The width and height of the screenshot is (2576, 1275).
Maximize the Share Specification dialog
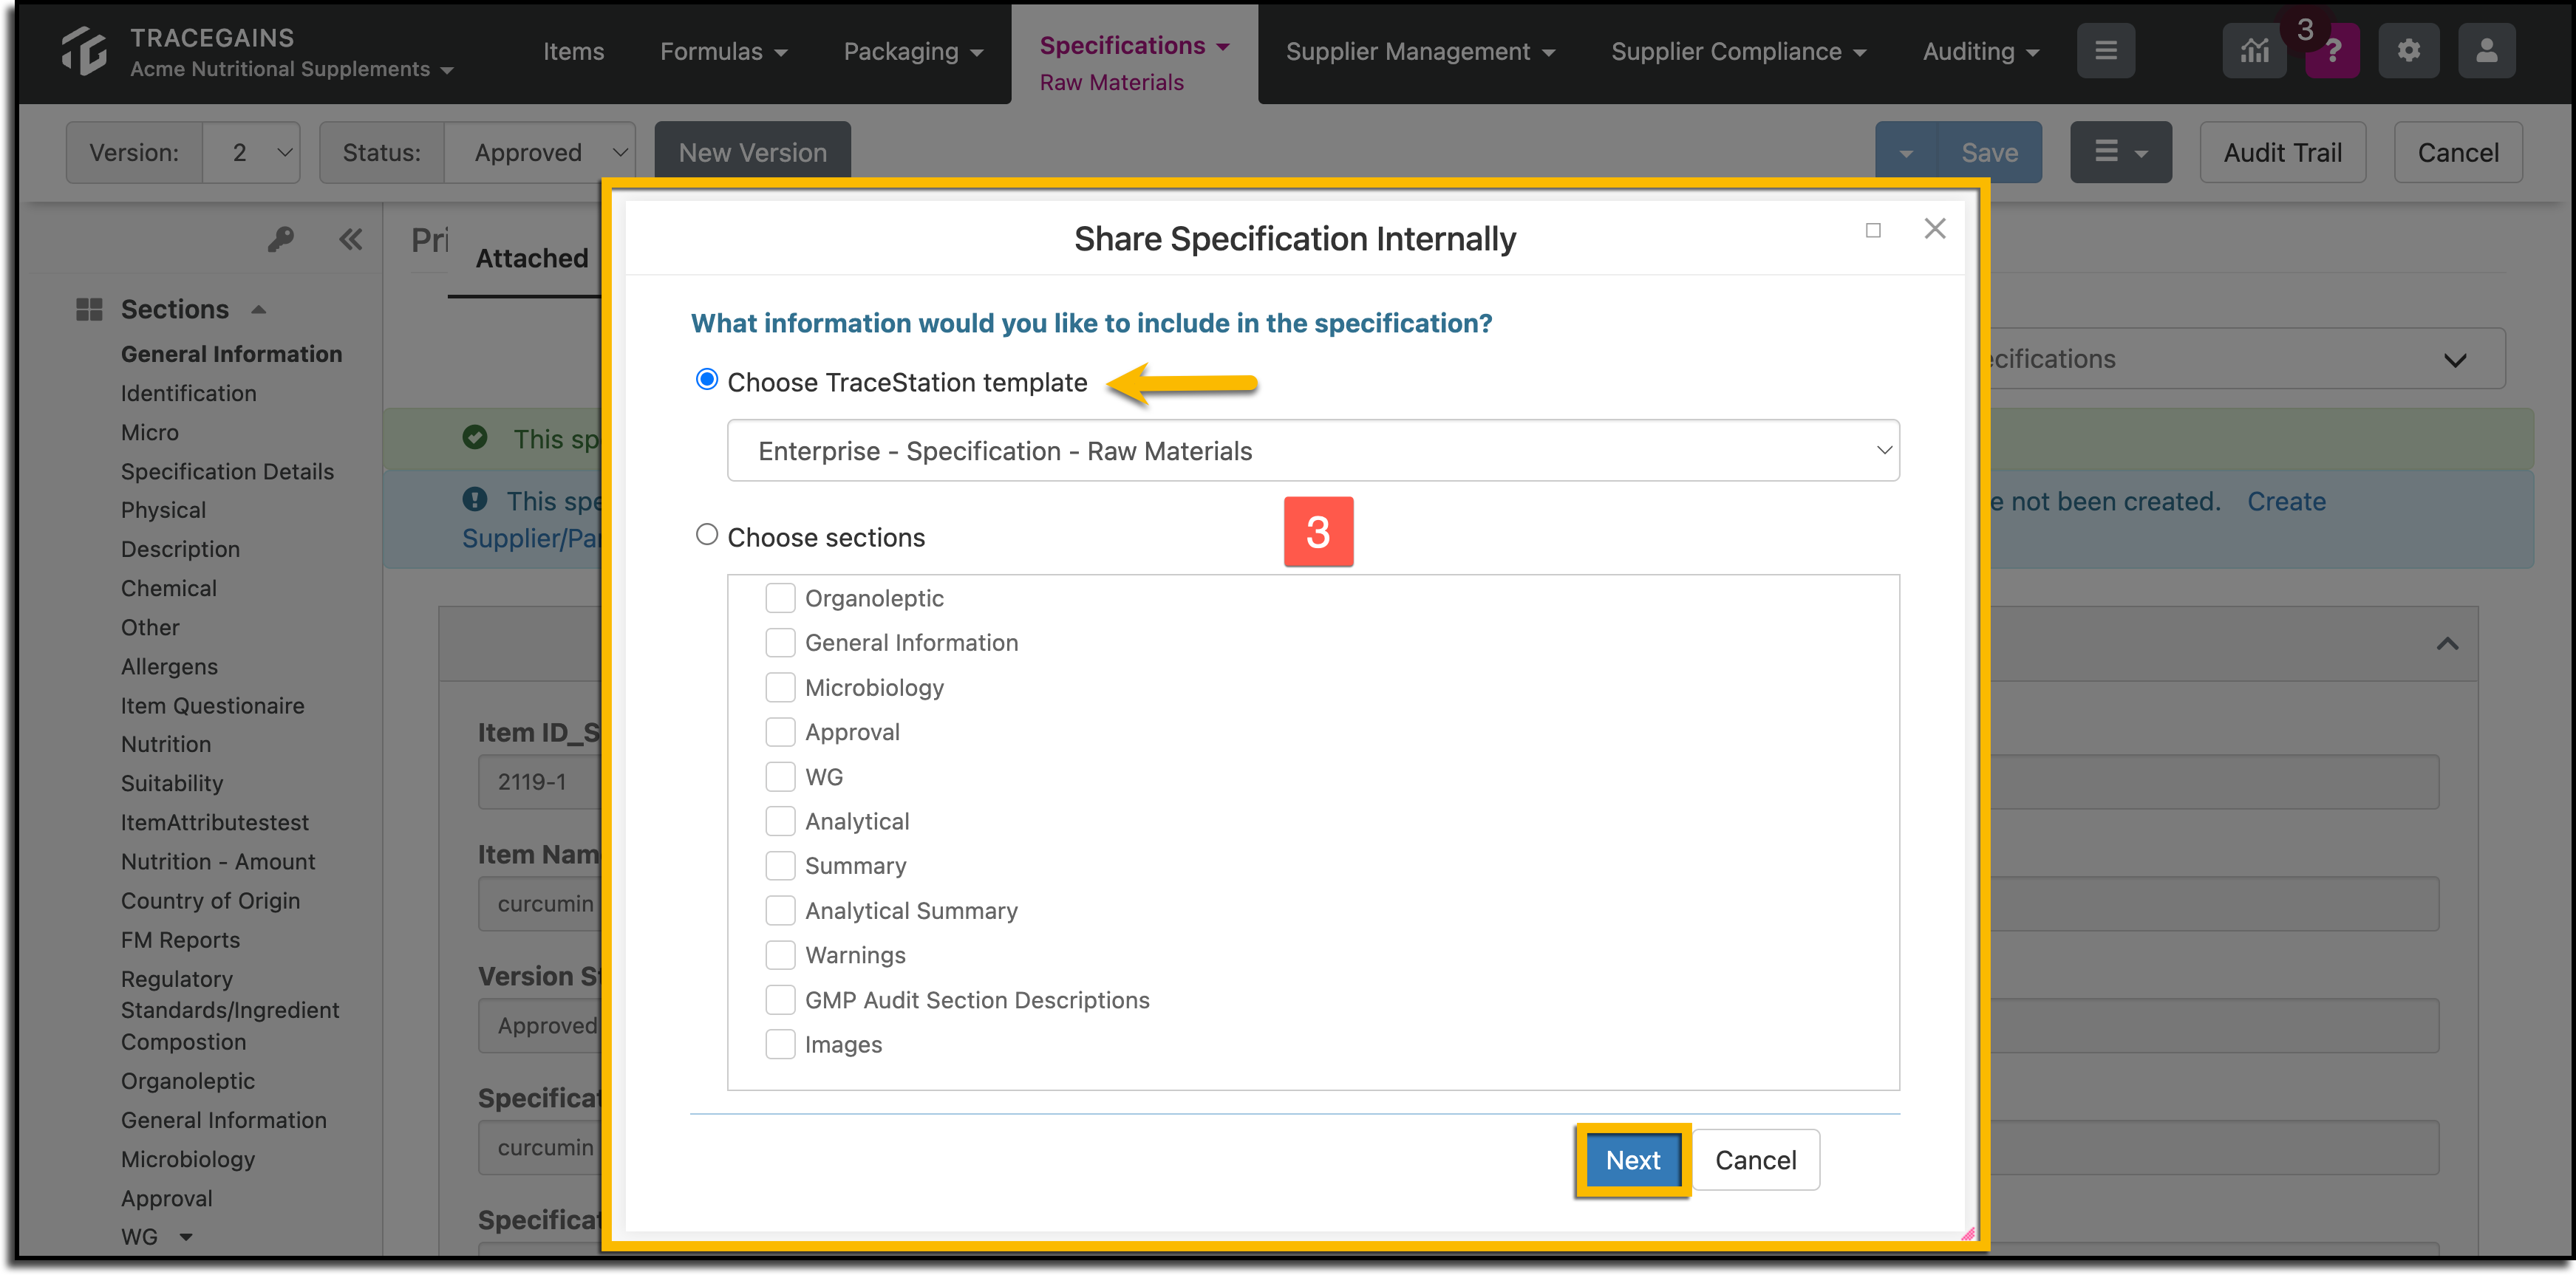pos(1873,230)
